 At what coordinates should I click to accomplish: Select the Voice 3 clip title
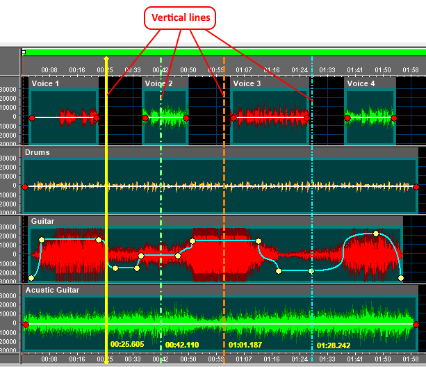click(247, 83)
